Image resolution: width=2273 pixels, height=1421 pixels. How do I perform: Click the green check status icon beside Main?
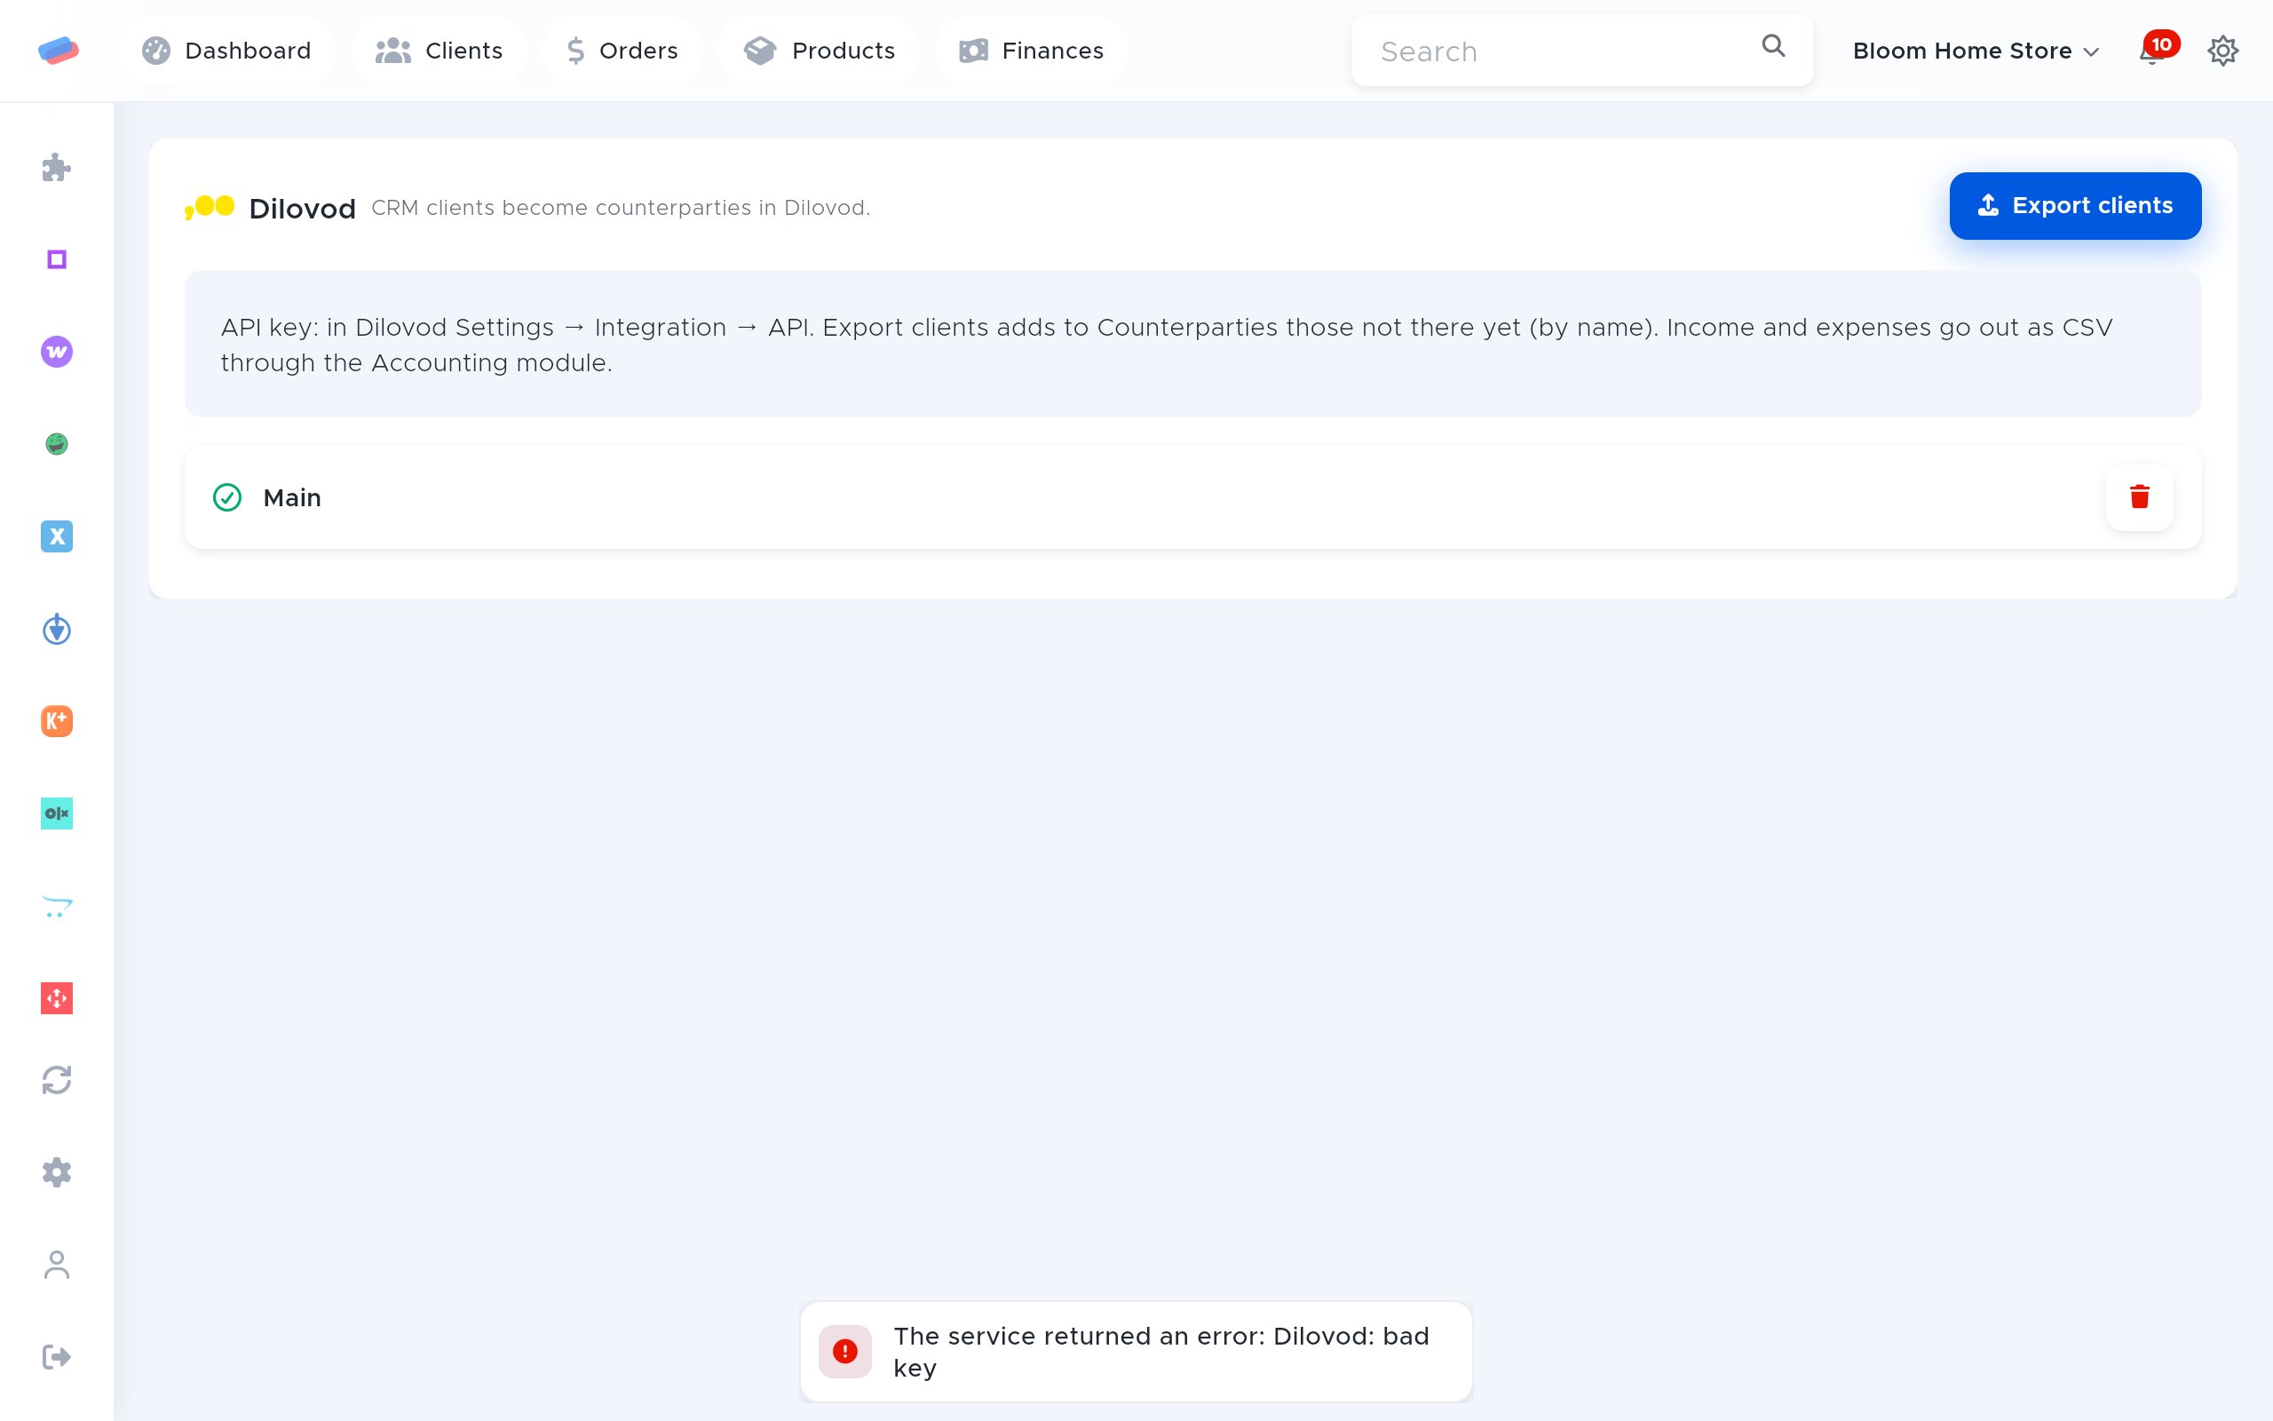pyautogui.click(x=227, y=497)
